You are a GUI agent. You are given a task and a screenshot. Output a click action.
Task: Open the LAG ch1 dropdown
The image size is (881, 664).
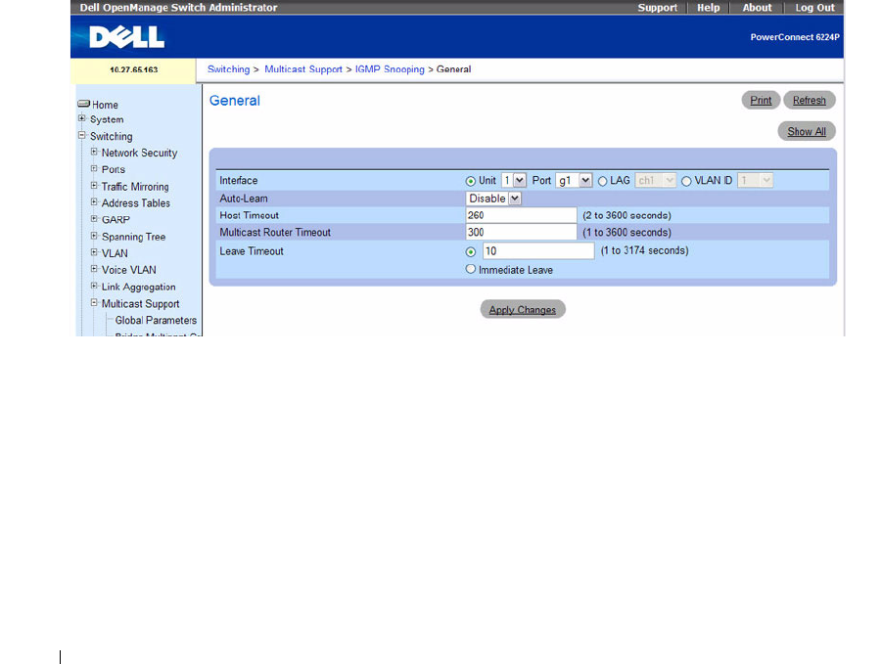click(655, 180)
